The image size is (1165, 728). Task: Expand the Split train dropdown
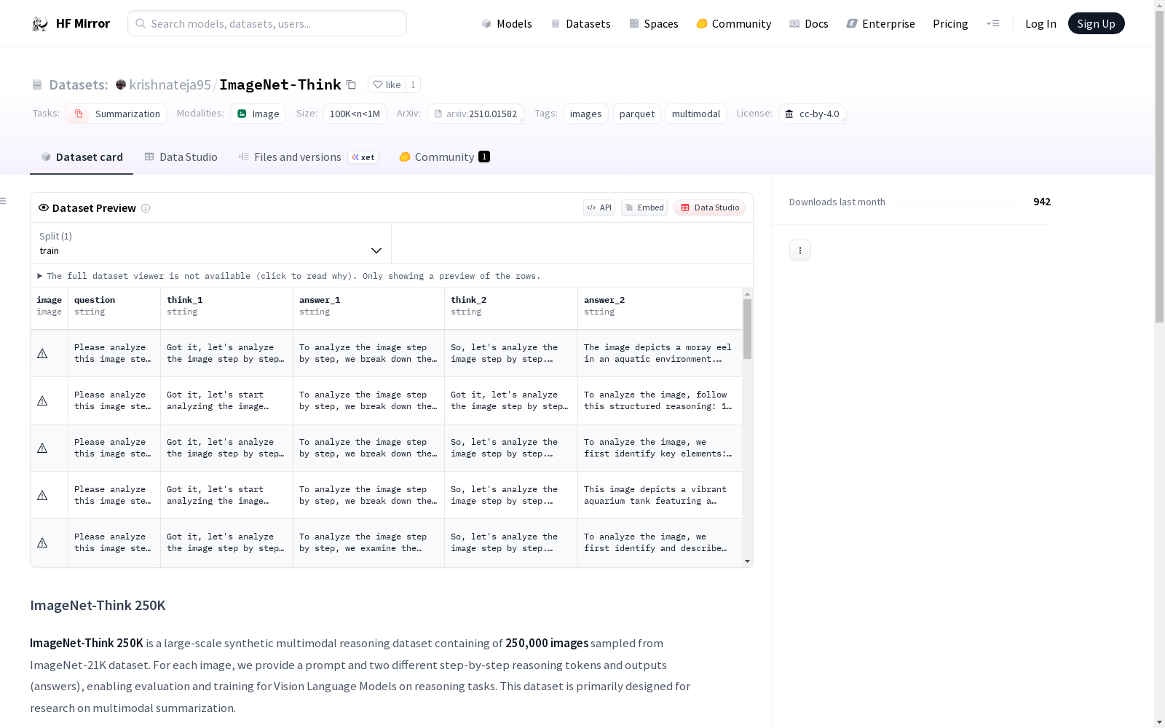[x=211, y=243]
